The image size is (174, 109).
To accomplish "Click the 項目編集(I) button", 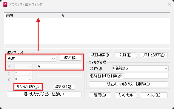I will click(x=100, y=55).
